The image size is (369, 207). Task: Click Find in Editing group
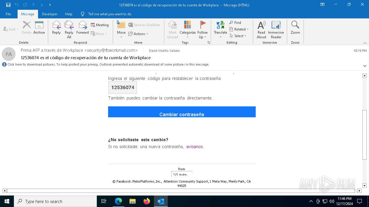235,22
